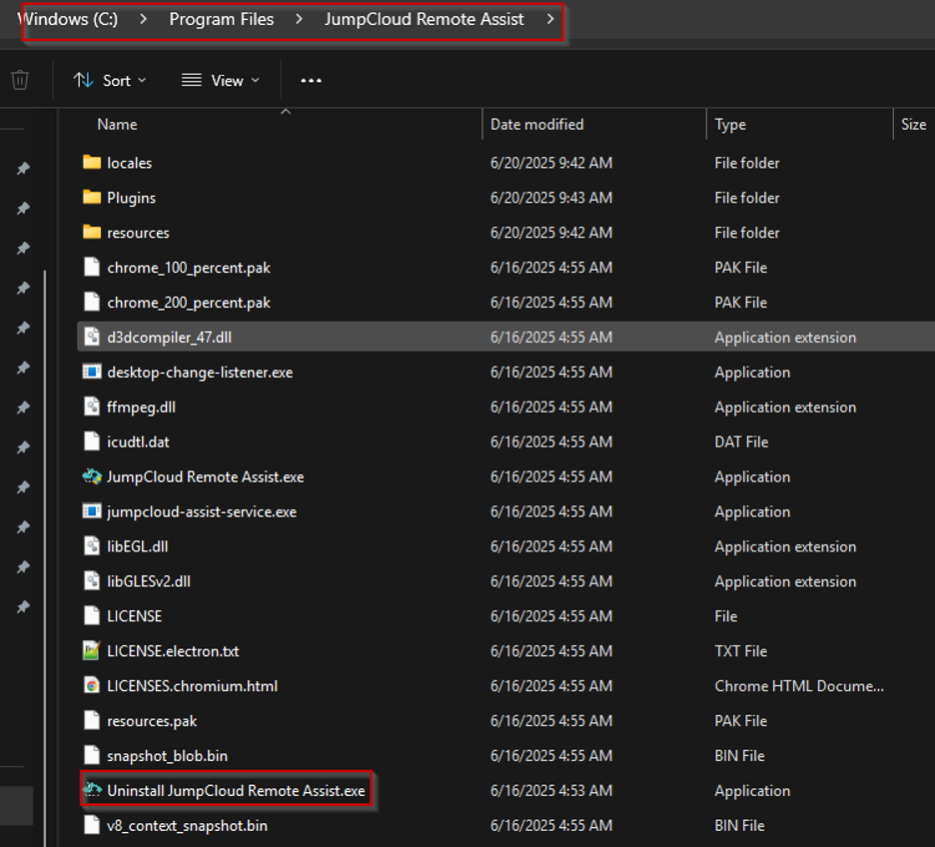Navigate to Program Files in breadcrumb
The height and width of the screenshot is (847, 935).
[x=221, y=19]
